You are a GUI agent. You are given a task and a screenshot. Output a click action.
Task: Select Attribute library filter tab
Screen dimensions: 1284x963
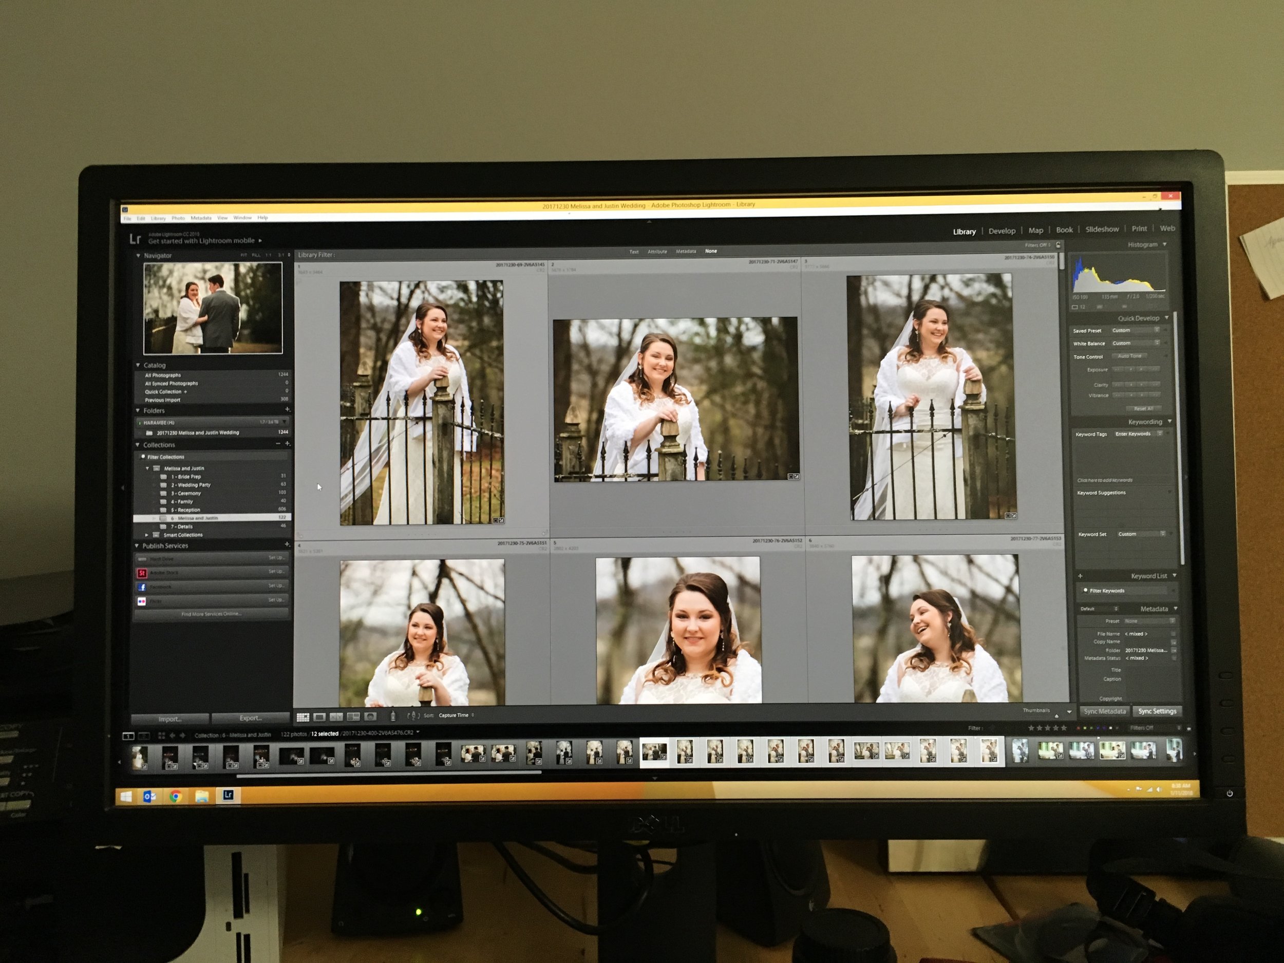click(657, 251)
